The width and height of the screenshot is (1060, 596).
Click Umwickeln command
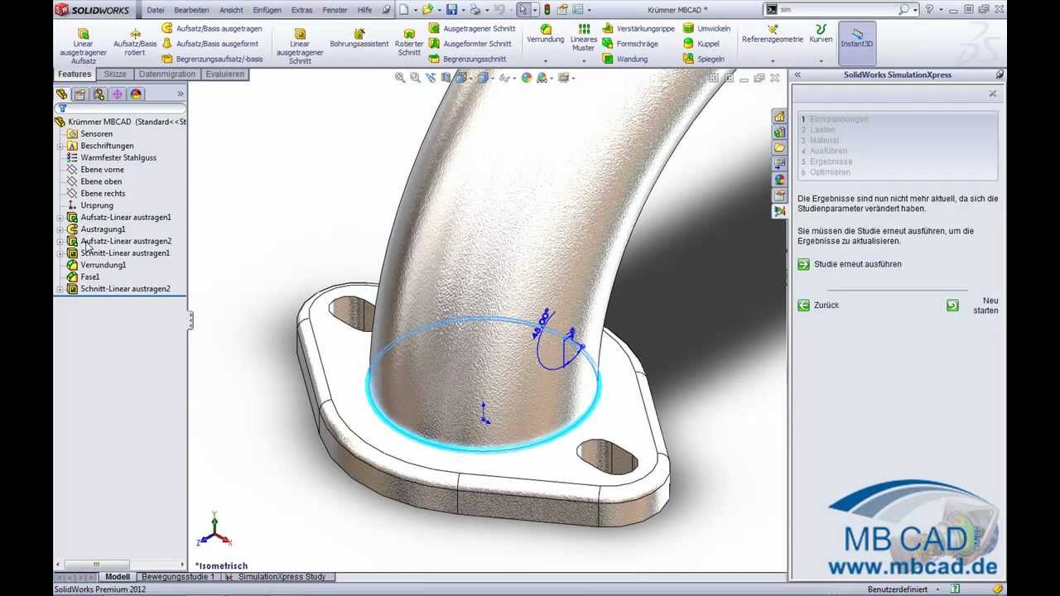coord(706,28)
